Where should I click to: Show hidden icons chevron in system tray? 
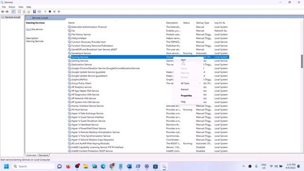(244, 166)
